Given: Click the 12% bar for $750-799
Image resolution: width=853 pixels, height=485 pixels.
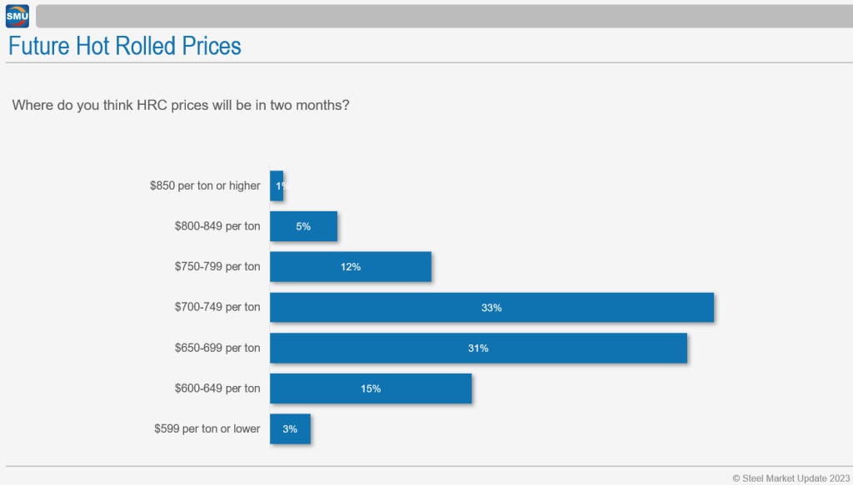Looking at the screenshot, I should tap(350, 267).
